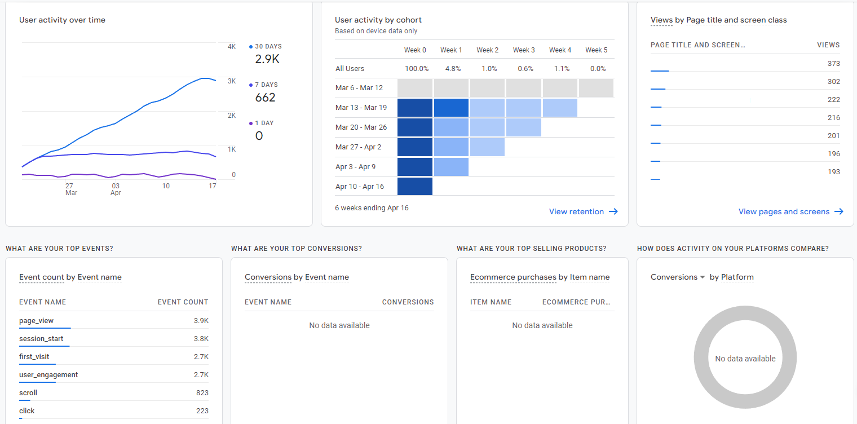857x424 pixels.
Task: Click the underlined Event count metric label
Action: 42,277
